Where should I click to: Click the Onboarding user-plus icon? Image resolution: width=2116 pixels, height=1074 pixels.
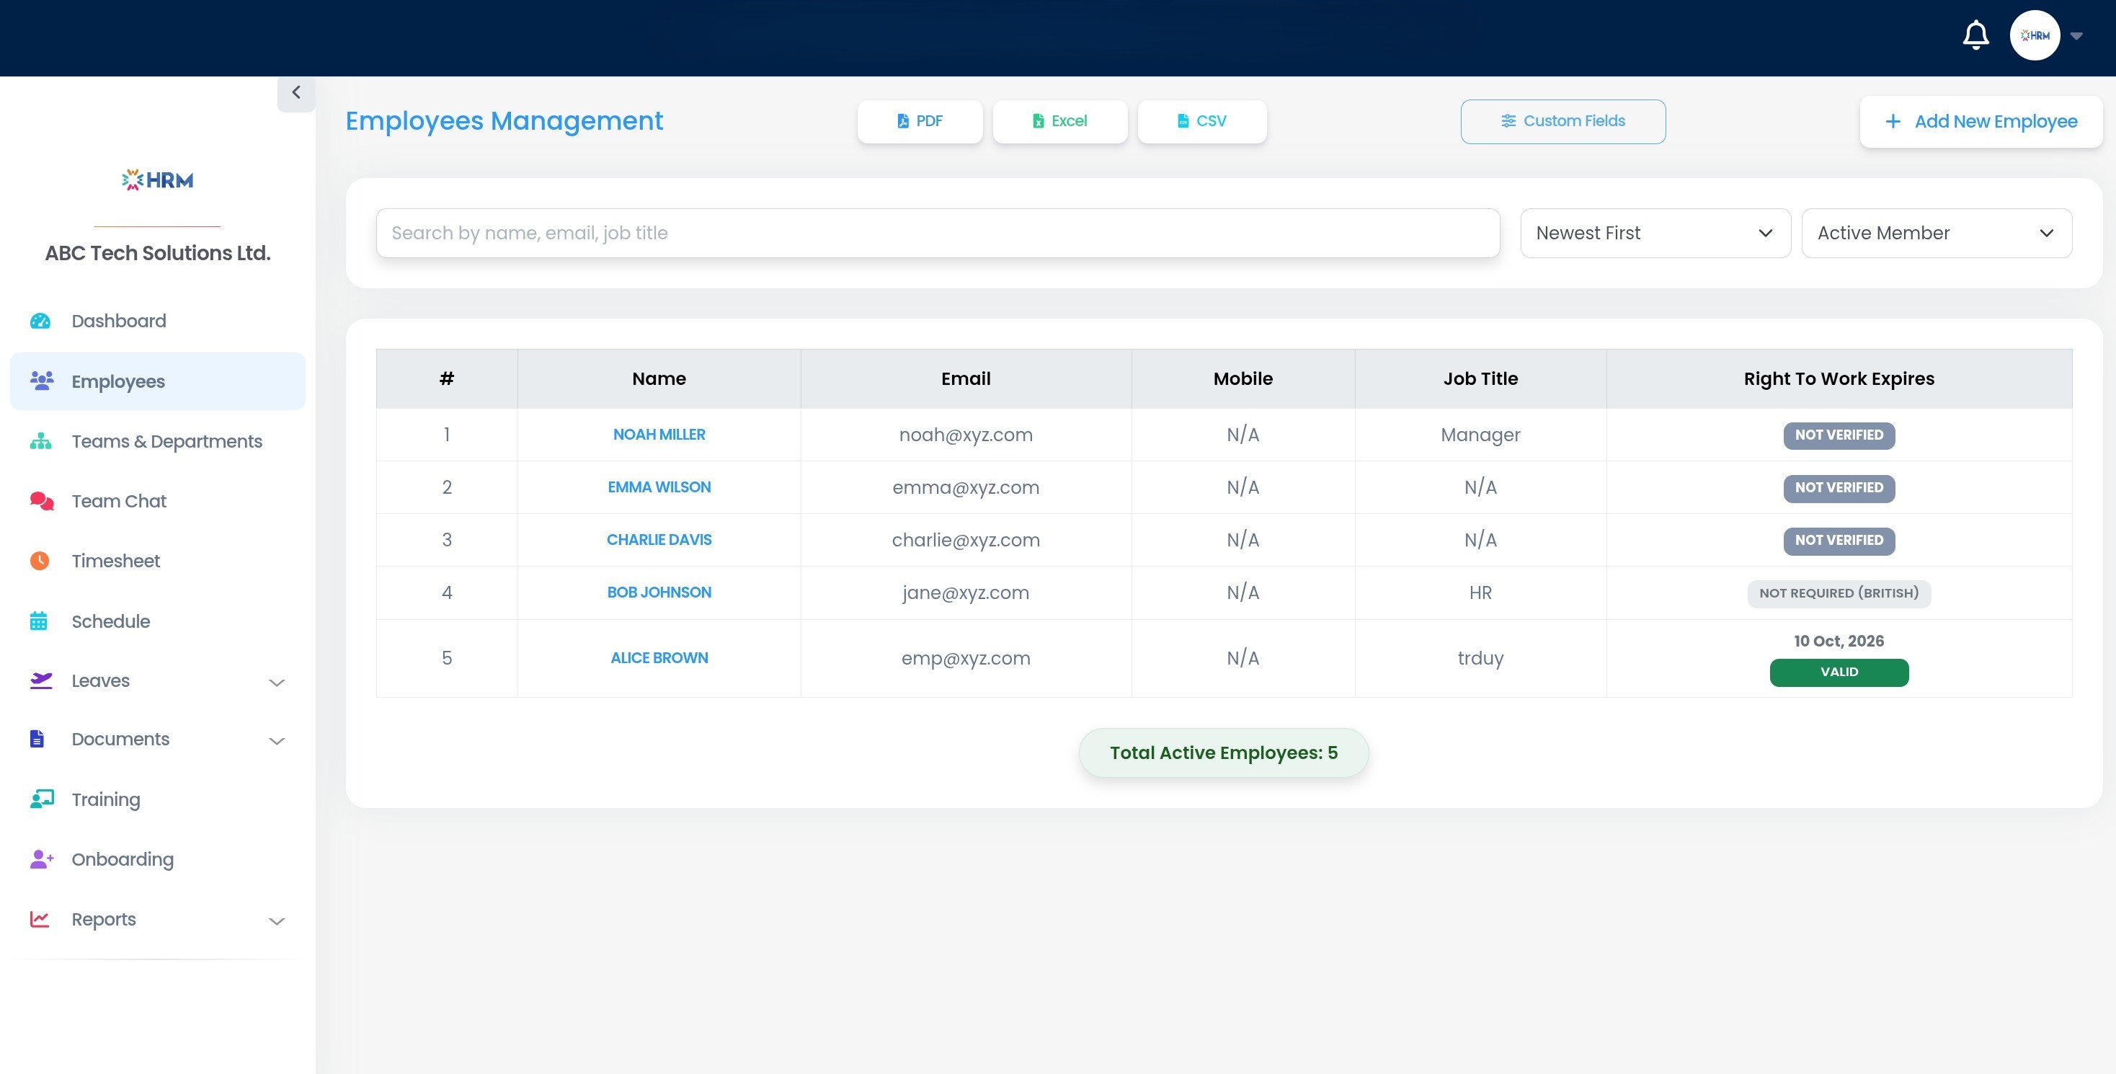(41, 859)
